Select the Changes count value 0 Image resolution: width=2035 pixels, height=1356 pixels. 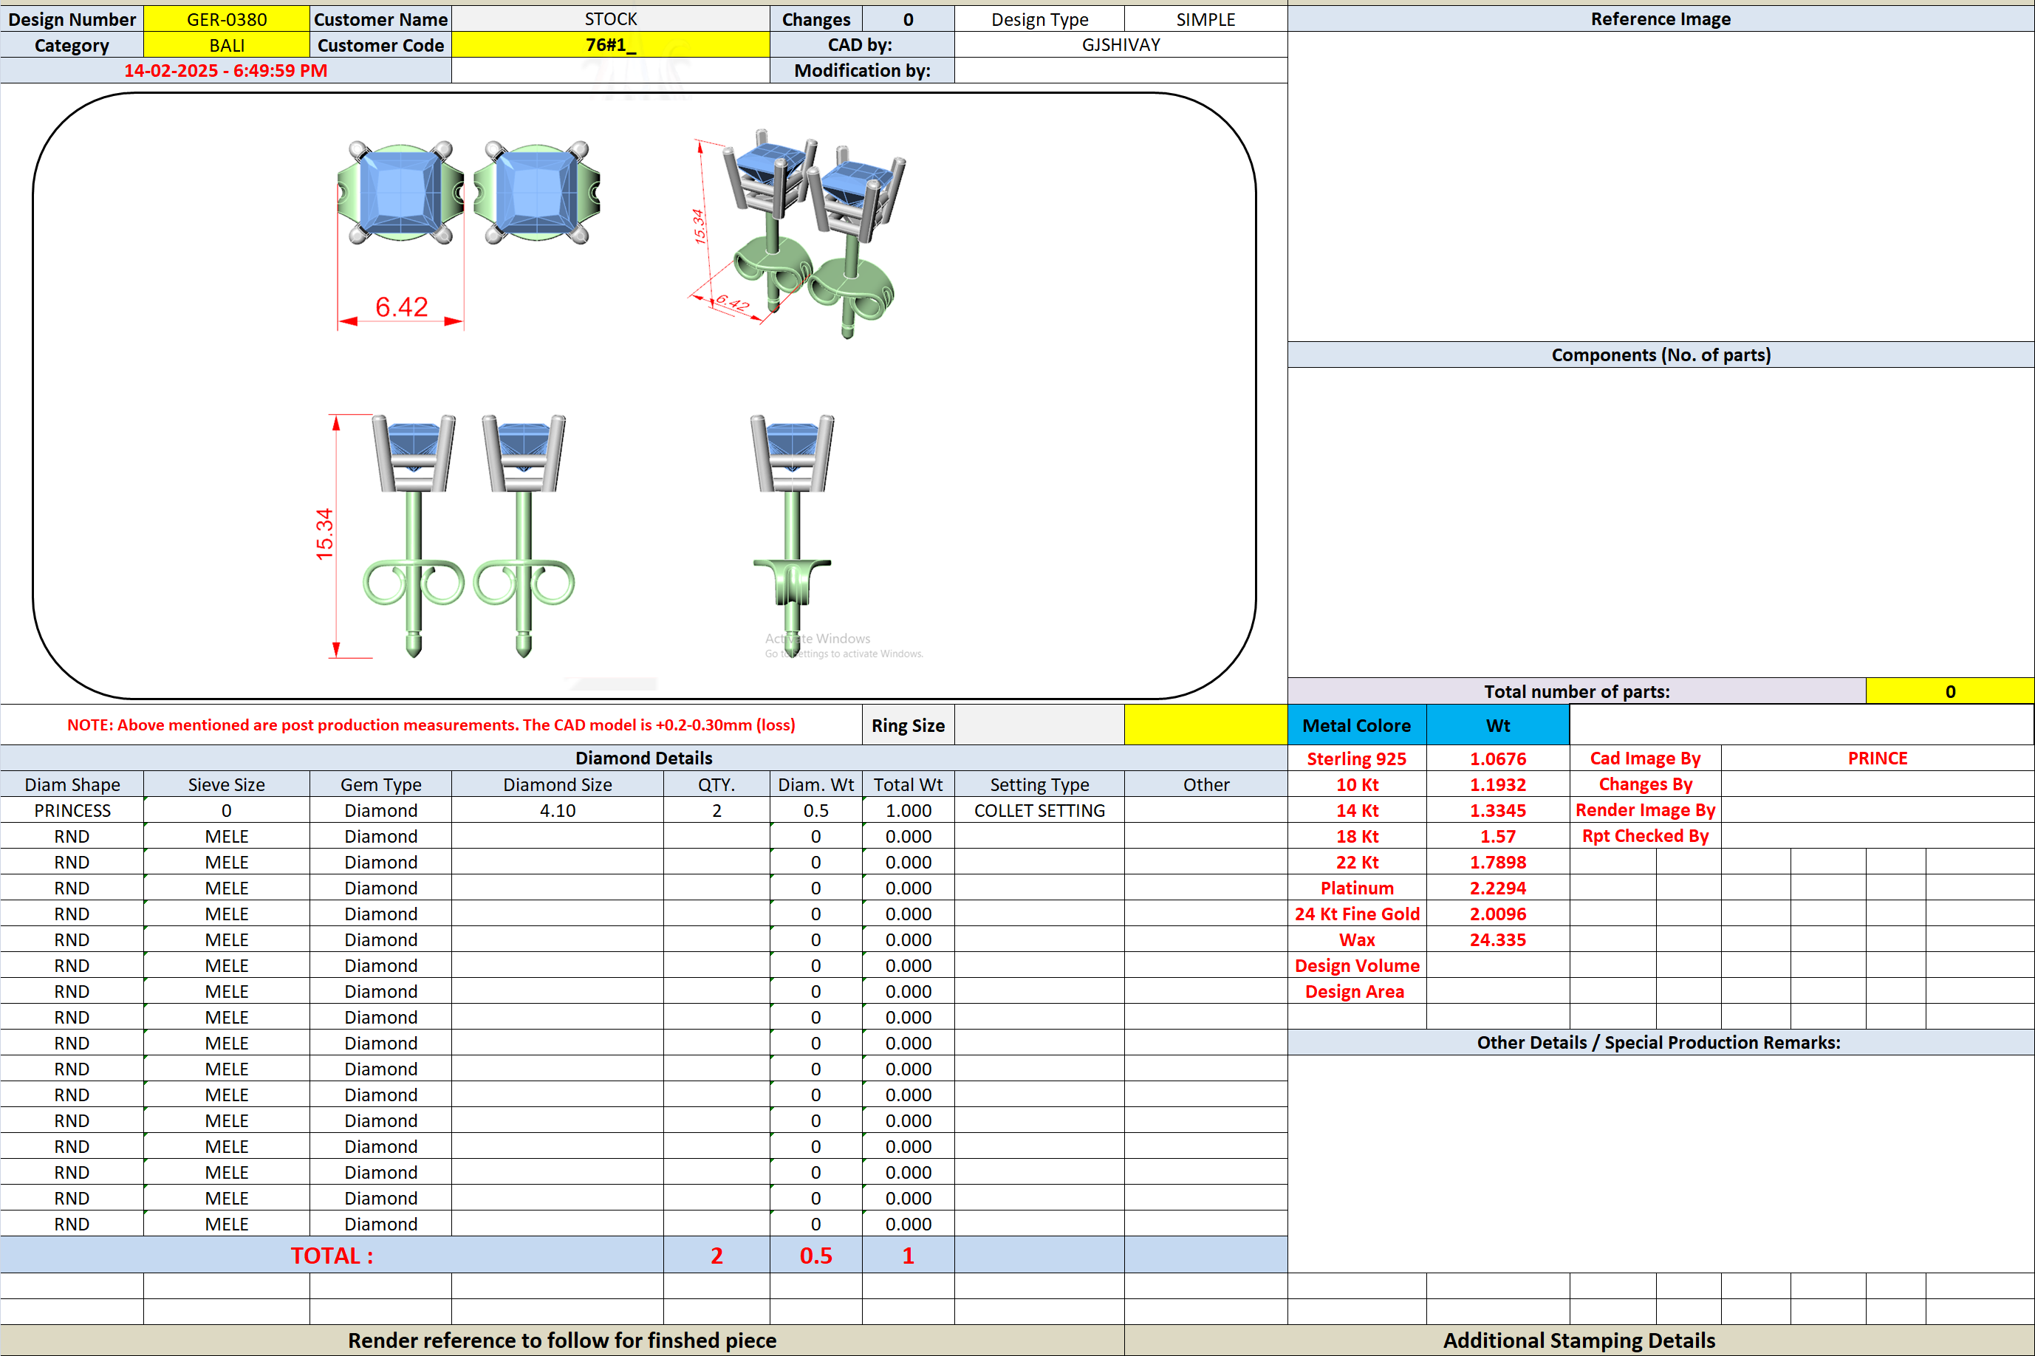pyautogui.click(x=908, y=19)
